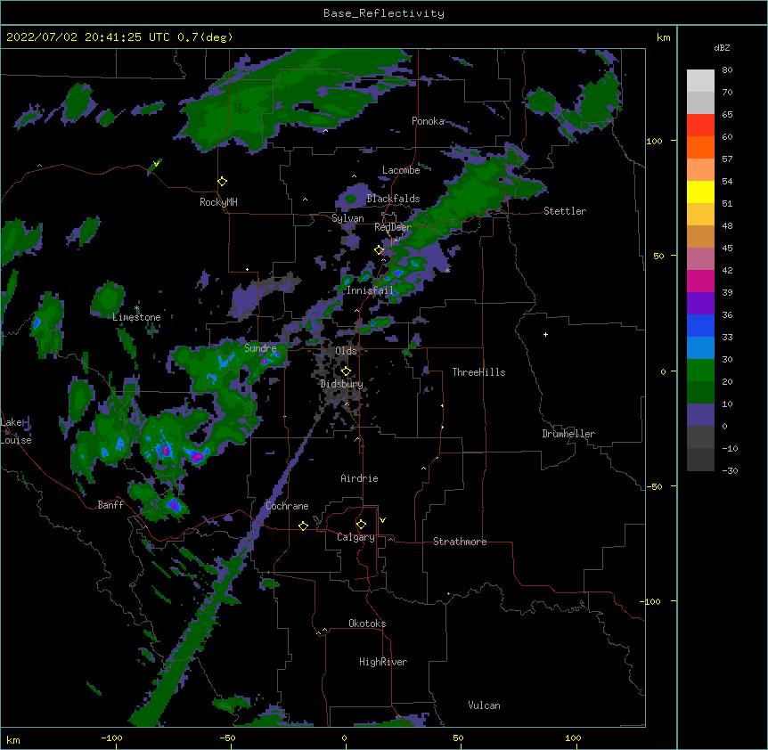The image size is (768, 750).
Task: Pick the slate purple 0-10 dBZ legend swatch
Action: tap(700, 415)
